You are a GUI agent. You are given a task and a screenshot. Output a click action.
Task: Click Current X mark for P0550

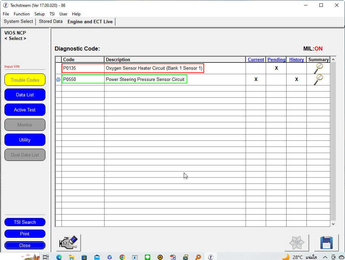point(256,80)
